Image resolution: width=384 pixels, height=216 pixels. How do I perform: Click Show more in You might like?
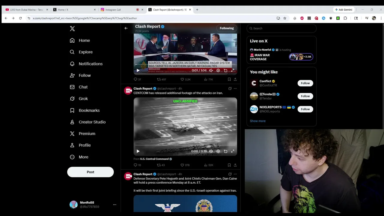click(258, 121)
